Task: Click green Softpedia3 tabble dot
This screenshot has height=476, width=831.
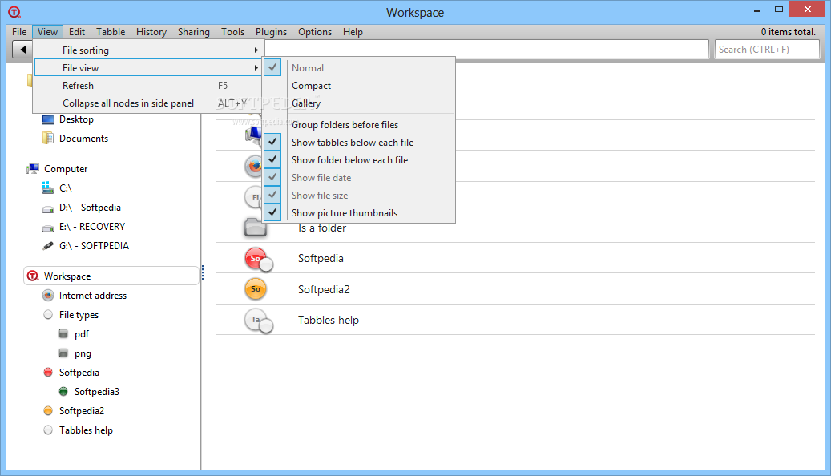Action: click(x=63, y=391)
